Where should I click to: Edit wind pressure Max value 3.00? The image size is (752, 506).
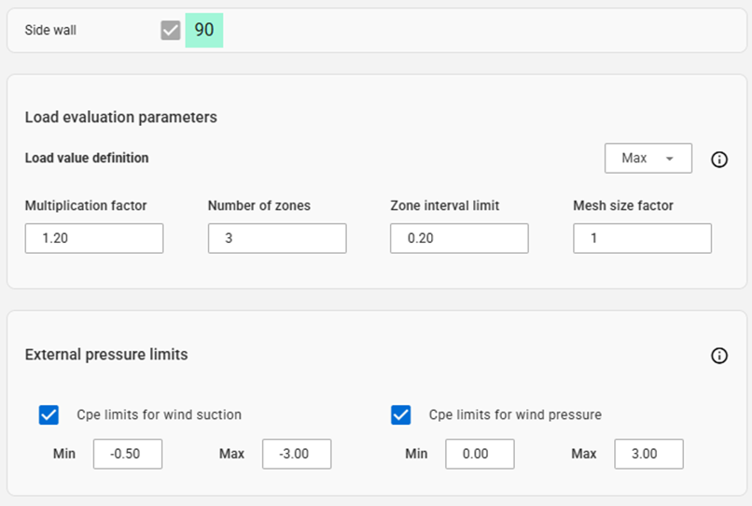point(648,454)
